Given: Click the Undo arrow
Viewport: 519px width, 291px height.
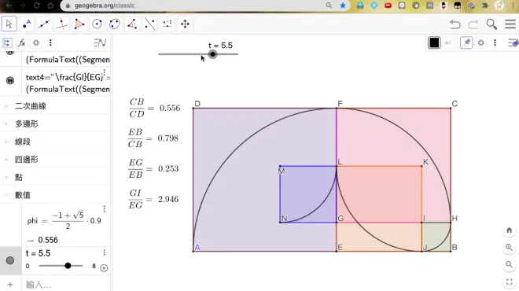Looking at the screenshot, I should pos(455,24).
